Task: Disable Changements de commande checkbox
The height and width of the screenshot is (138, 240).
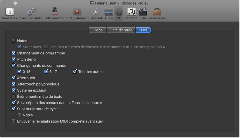Action: click(x=14, y=65)
